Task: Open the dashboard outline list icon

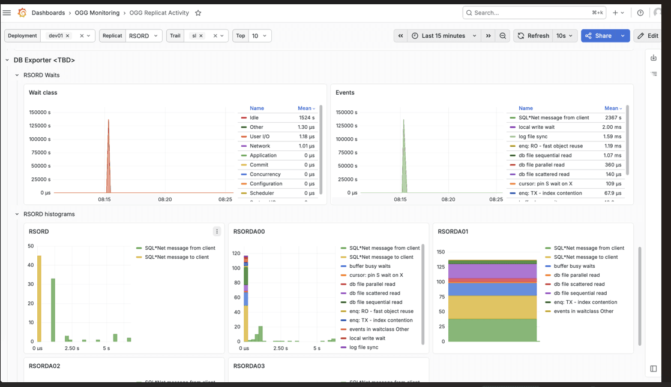Action: coord(654,74)
